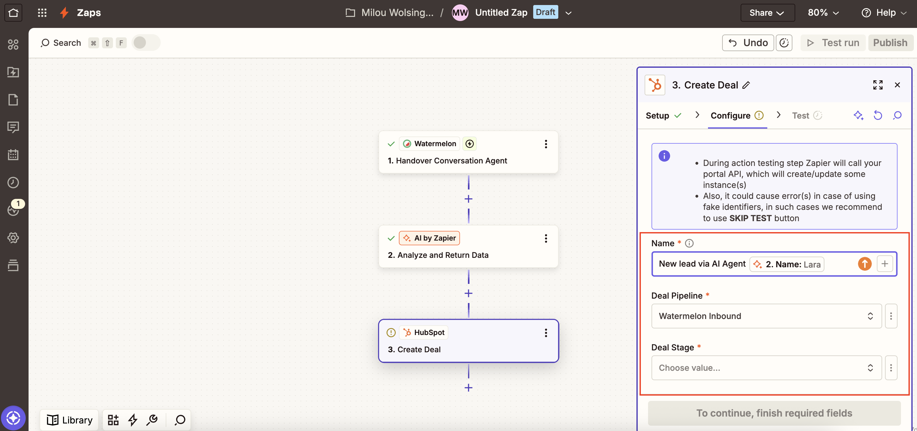The width and height of the screenshot is (917, 431).
Task: Open the 80% zoom level menu
Action: point(823,13)
